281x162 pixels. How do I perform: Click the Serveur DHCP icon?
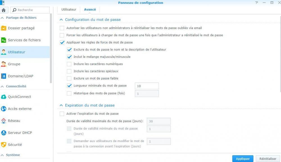(x=4, y=133)
